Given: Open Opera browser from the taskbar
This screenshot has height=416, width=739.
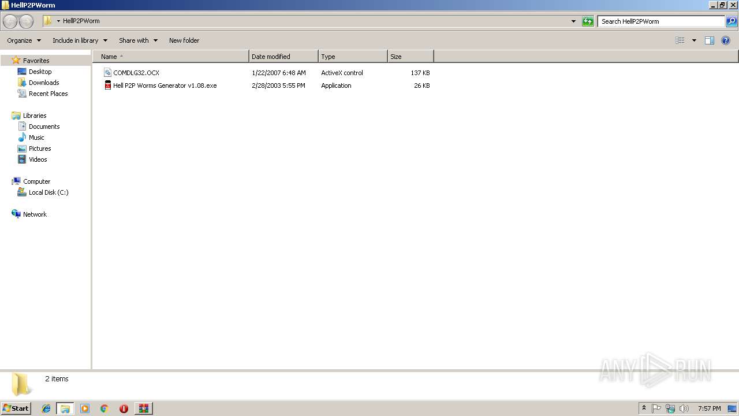Looking at the screenshot, I should tap(124, 408).
